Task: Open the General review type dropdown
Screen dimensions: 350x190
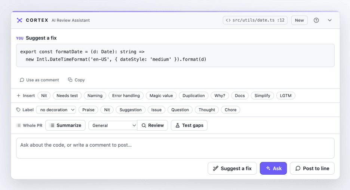Action: 113,125
